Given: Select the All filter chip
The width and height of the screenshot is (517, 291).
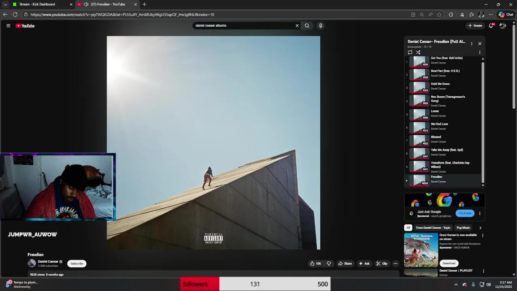Looking at the screenshot, I should (408, 228).
